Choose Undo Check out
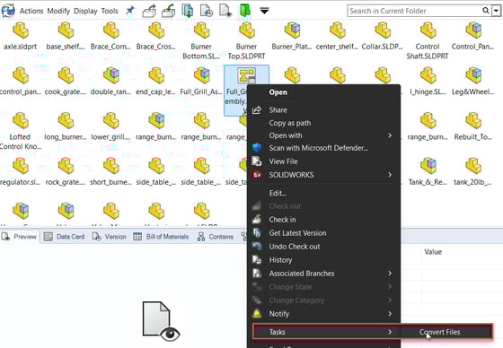This screenshot has height=348, width=503. coord(324,247)
